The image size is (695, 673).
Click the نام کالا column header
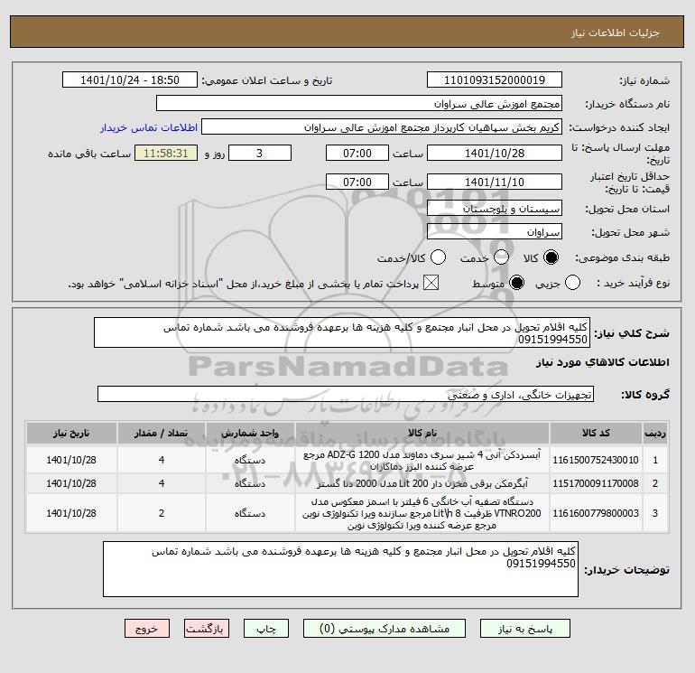[422, 433]
